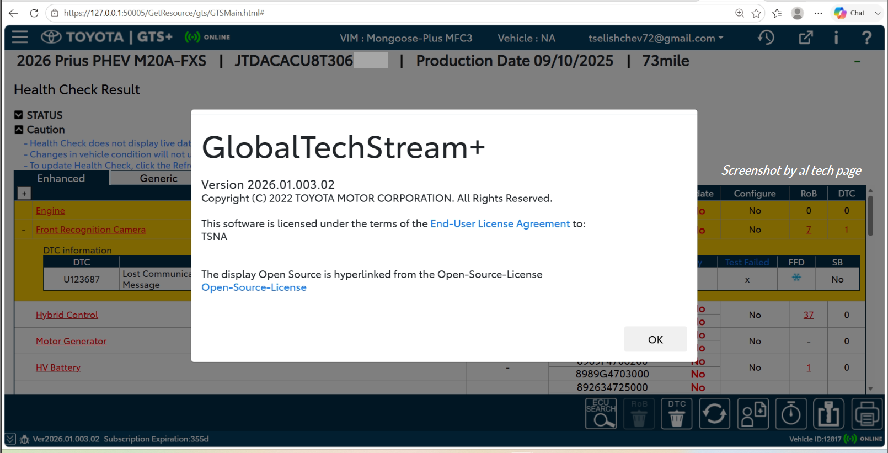The image size is (888, 453).
Task: Open the End-User License Agreement link
Action: pyautogui.click(x=500, y=223)
